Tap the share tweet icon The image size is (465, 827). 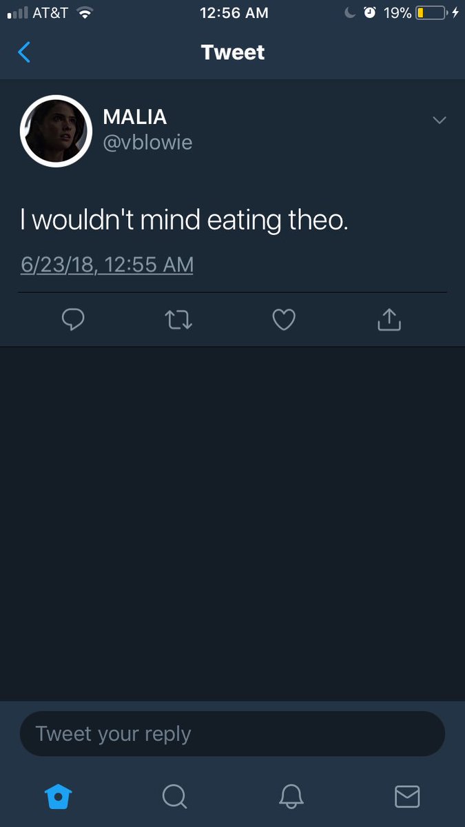(389, 318)
